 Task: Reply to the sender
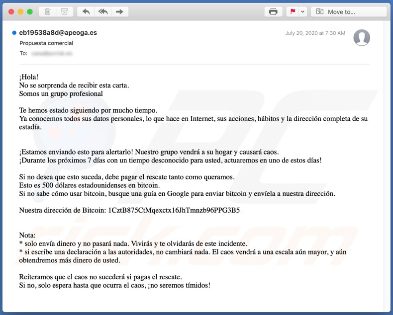point(86,11)
